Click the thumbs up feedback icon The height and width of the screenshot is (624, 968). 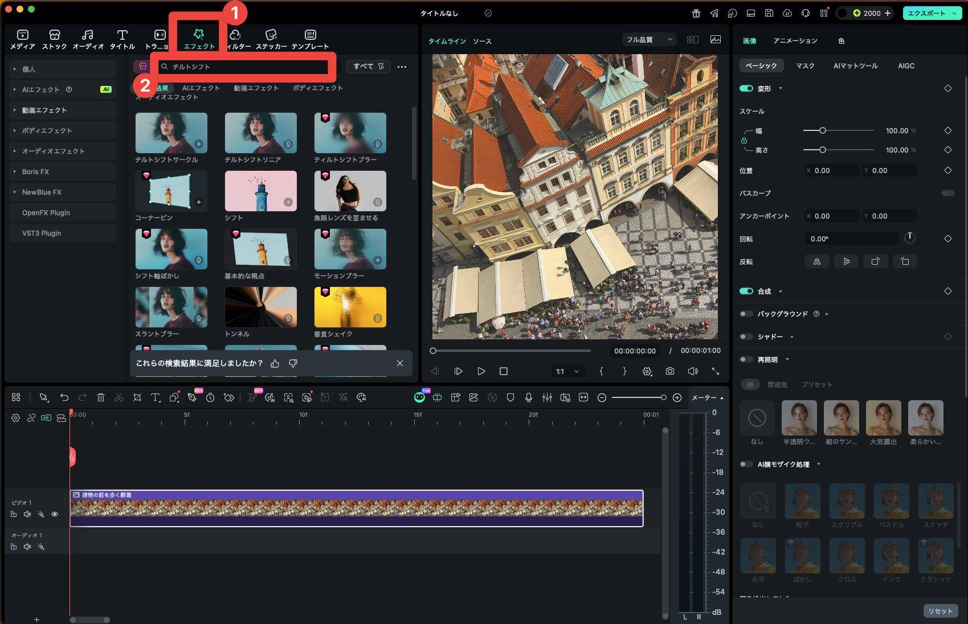[275, 363]
